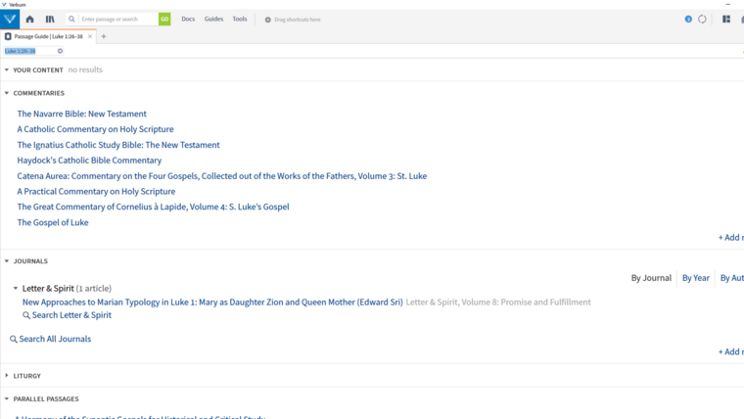Sort journals By Year
Screen dimensions: 744x419
click(696, 278)
